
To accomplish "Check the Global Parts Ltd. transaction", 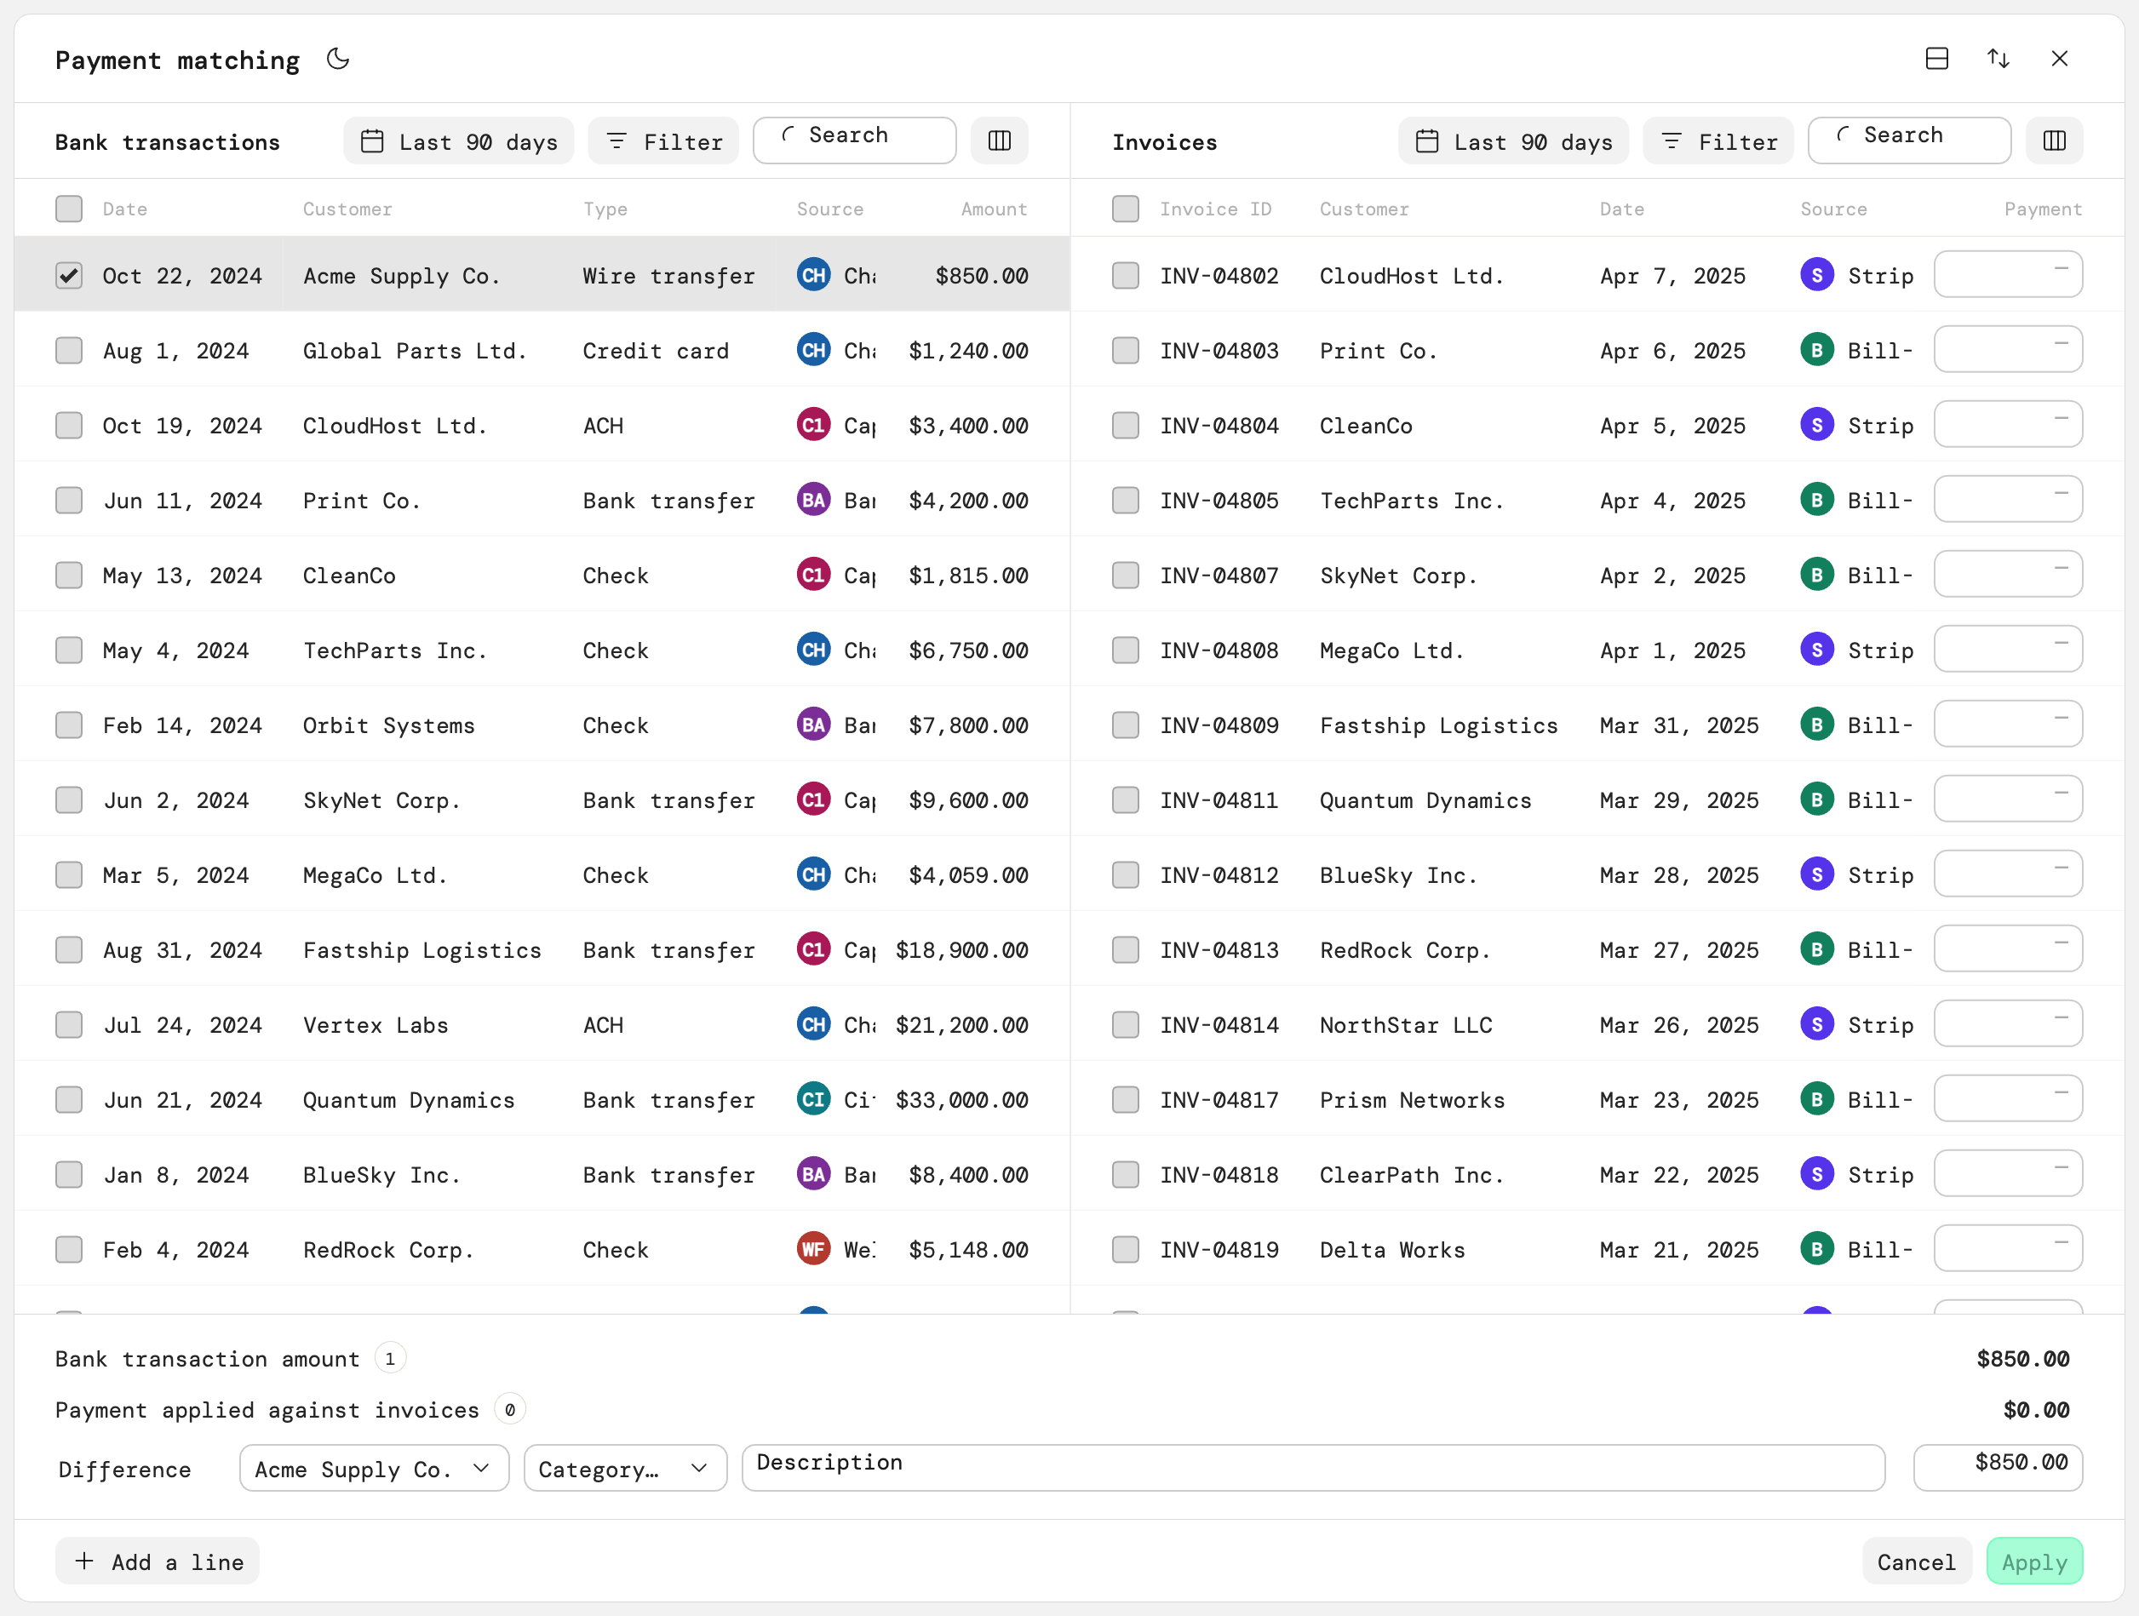I will click(69, 350).
